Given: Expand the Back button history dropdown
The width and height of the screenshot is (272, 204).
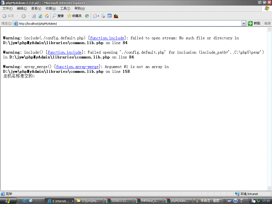Looking at the screenshot, I should point(17,16).
